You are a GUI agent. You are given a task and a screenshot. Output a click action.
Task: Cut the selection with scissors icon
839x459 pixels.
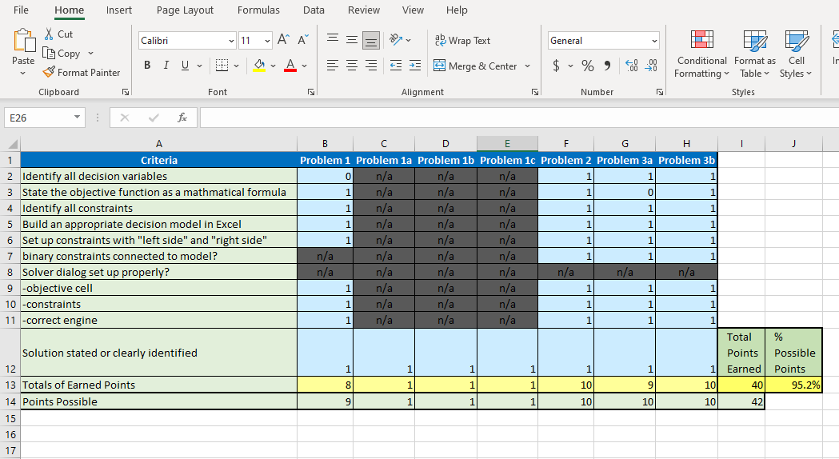(49, 34)
